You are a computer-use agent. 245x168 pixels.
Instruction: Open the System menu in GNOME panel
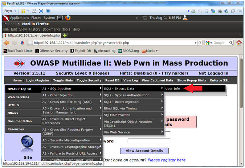[49, 18]
